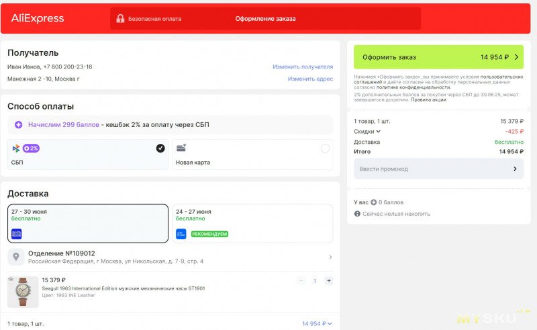Viewport: 537px width, 330px height.
Task: Open 'Правила акции' link
Action: point(428,100)
